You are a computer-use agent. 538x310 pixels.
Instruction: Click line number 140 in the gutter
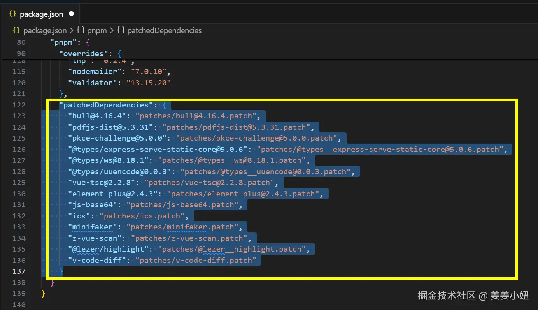19,305
